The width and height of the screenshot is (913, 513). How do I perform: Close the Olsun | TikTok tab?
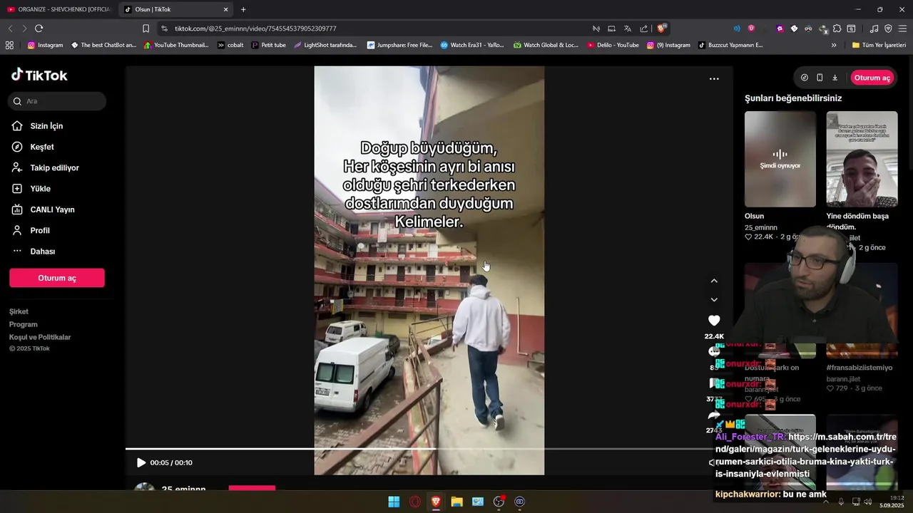pos(226,9)
